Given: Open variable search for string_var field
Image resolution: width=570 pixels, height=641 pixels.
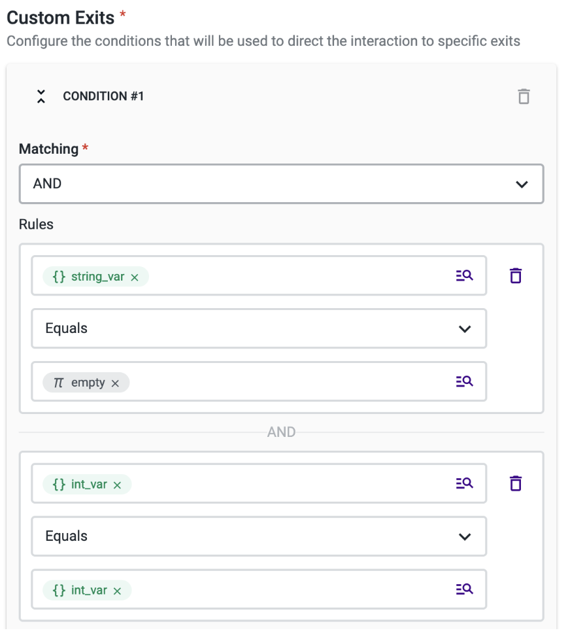Looking at the screenshot, I should pyautogui.click(x=464, y=276).
